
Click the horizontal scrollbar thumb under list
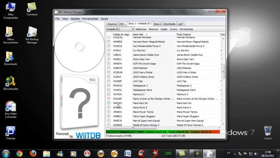133,128
